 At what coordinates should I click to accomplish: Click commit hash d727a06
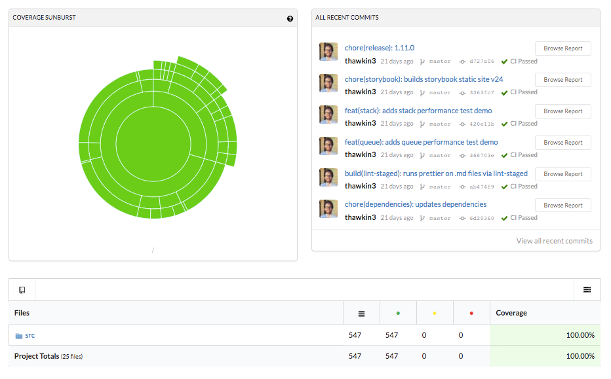[482, 62]
